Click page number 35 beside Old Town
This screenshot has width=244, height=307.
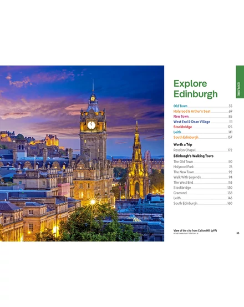tap(230, 106)
